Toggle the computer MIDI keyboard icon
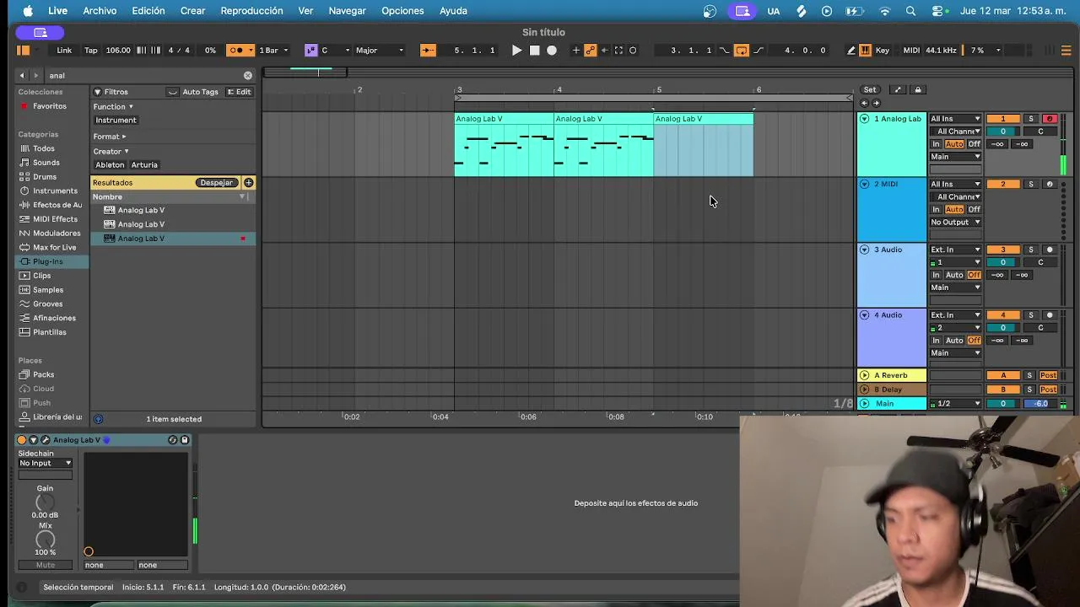Screen dimensions: 1080x607 point(865,51)
